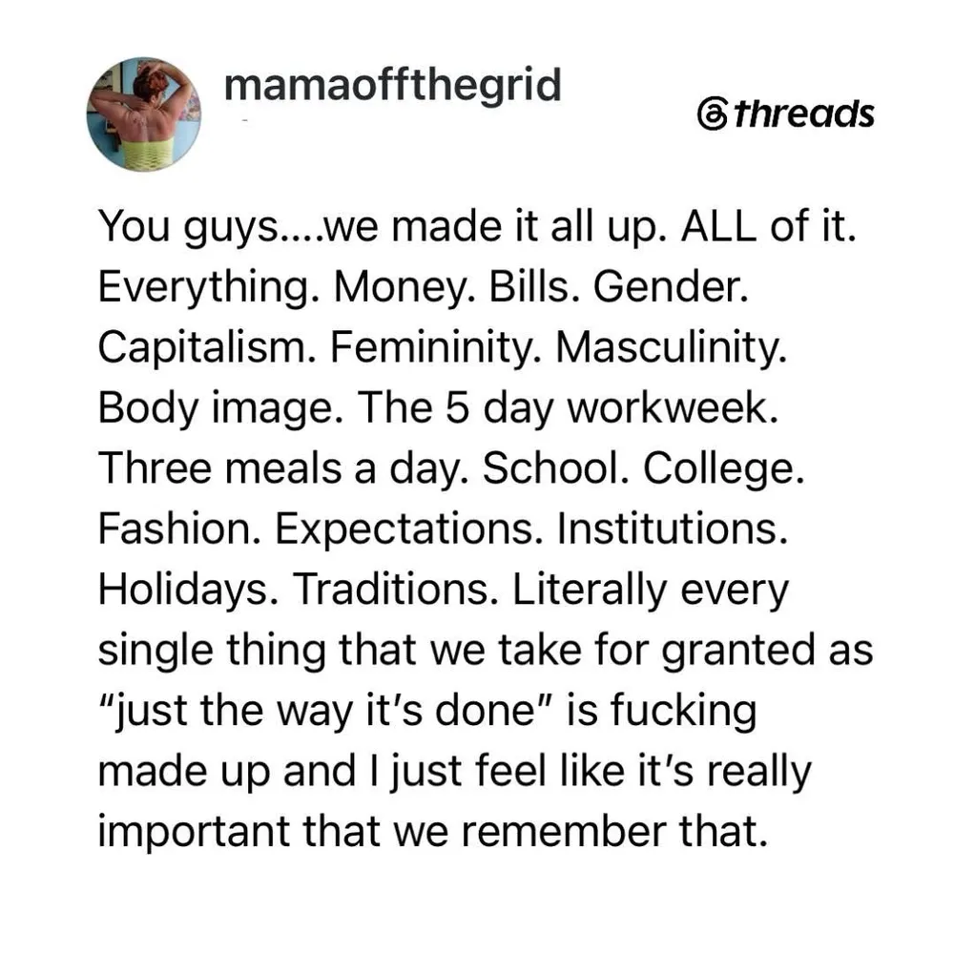Click the word "Money" in the post
954x954 pixels.
[402, 287]
